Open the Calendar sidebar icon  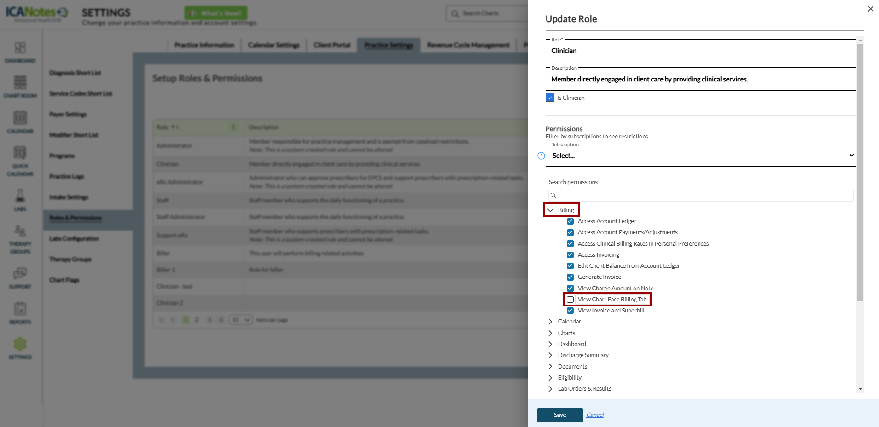point(20,119)
